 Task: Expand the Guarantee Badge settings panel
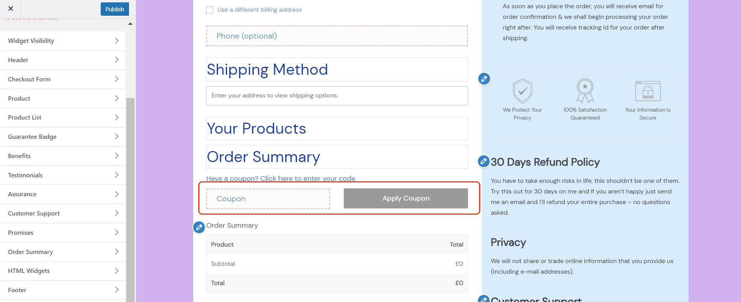point(63,137)
